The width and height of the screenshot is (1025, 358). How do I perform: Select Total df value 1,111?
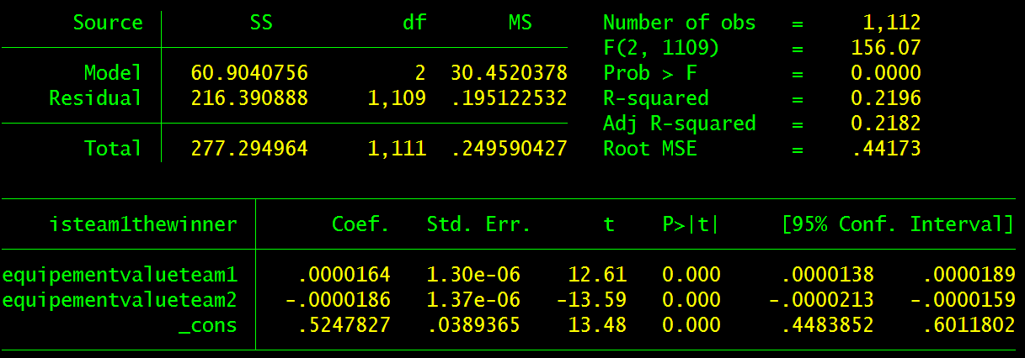[x=397, y=149]
